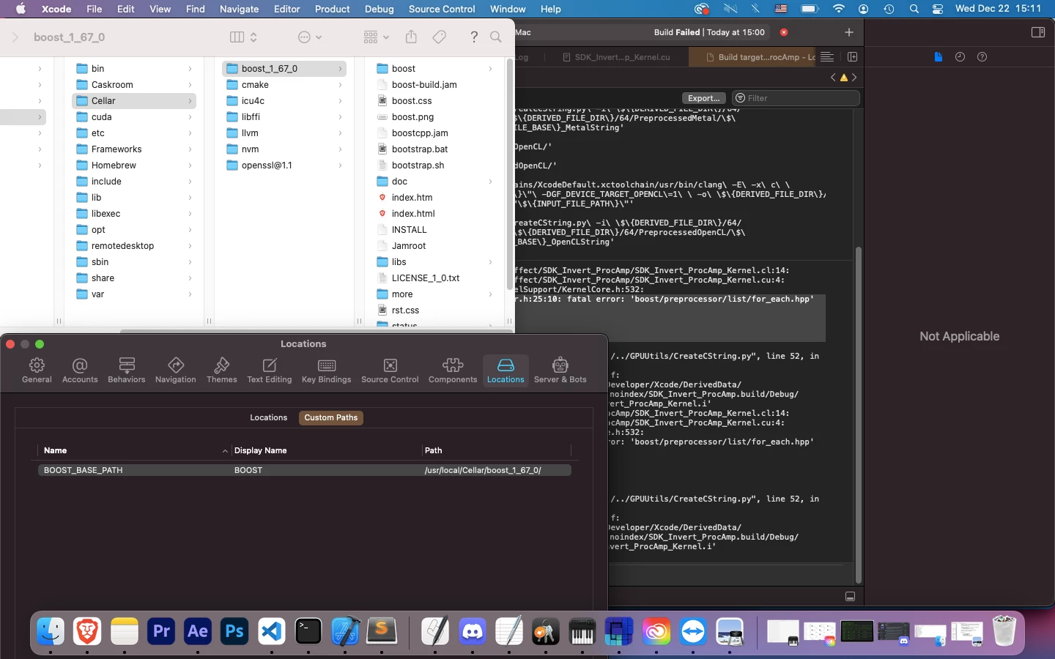Click the Export... button

[x=703, y=98]
